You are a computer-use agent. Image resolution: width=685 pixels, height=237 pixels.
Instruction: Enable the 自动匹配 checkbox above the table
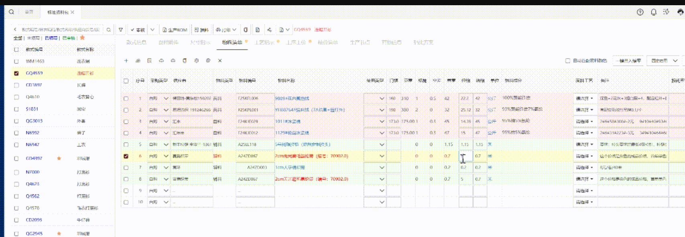click(x=567, y=61)
